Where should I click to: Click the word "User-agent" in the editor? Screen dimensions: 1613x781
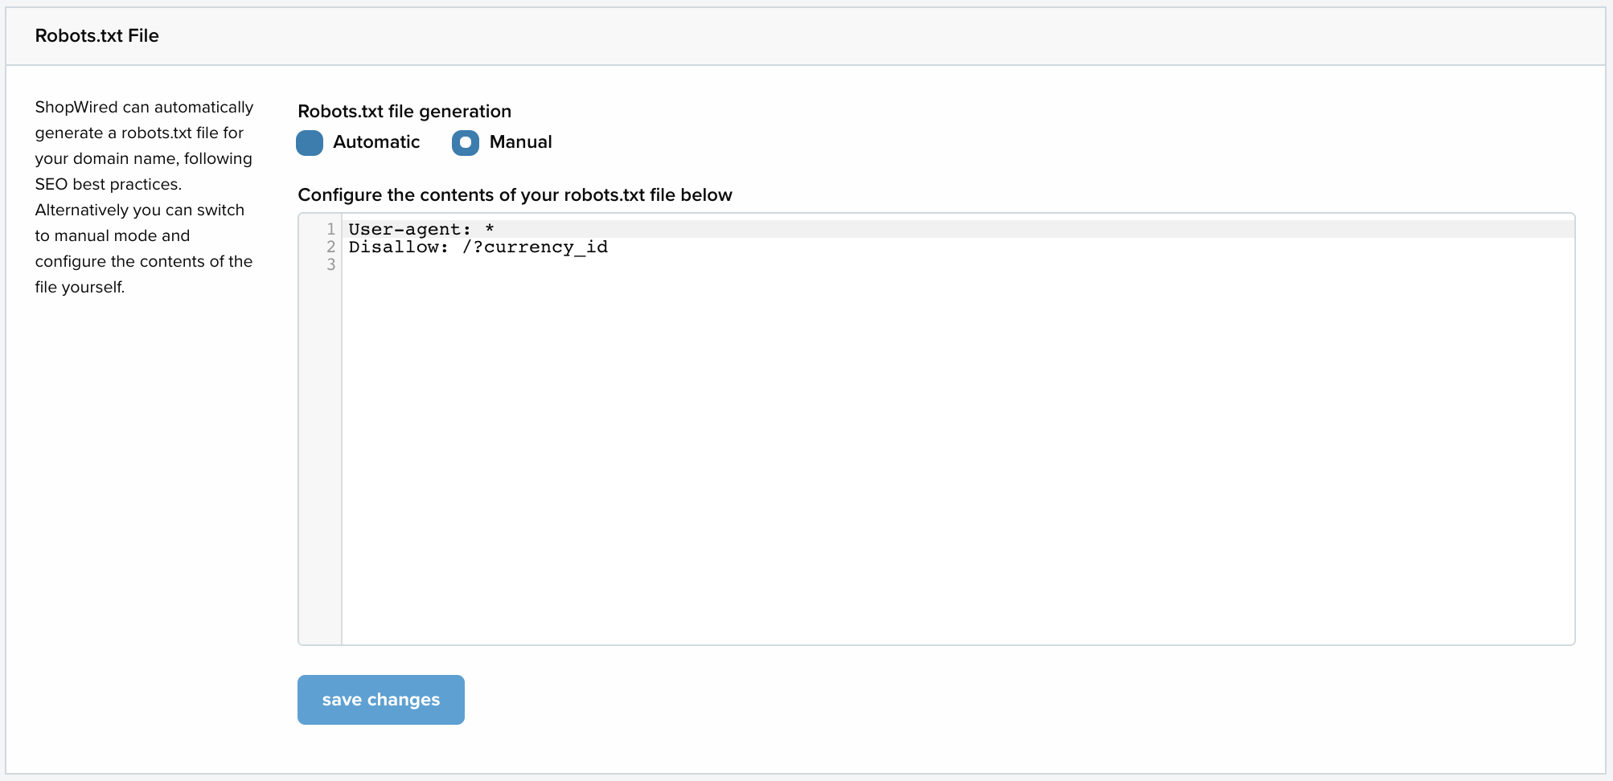405,230
